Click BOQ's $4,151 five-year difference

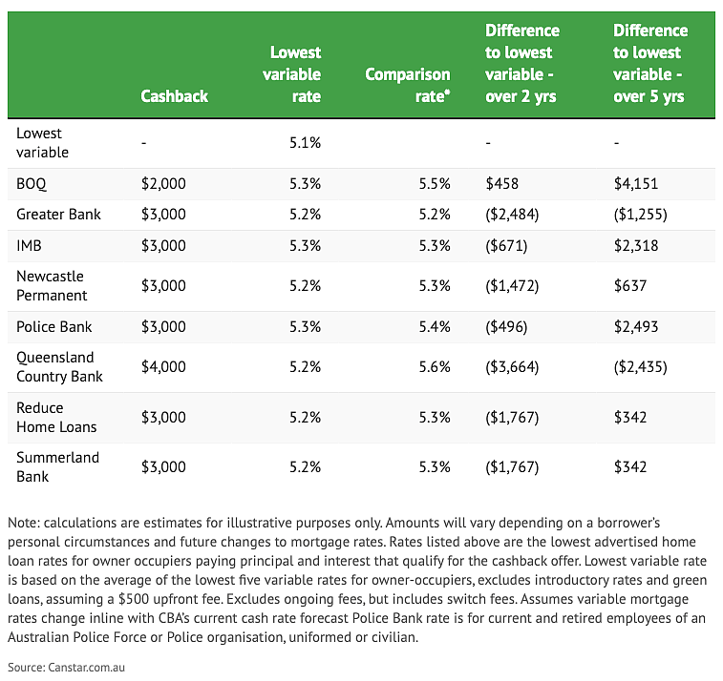tap(636, 184)
